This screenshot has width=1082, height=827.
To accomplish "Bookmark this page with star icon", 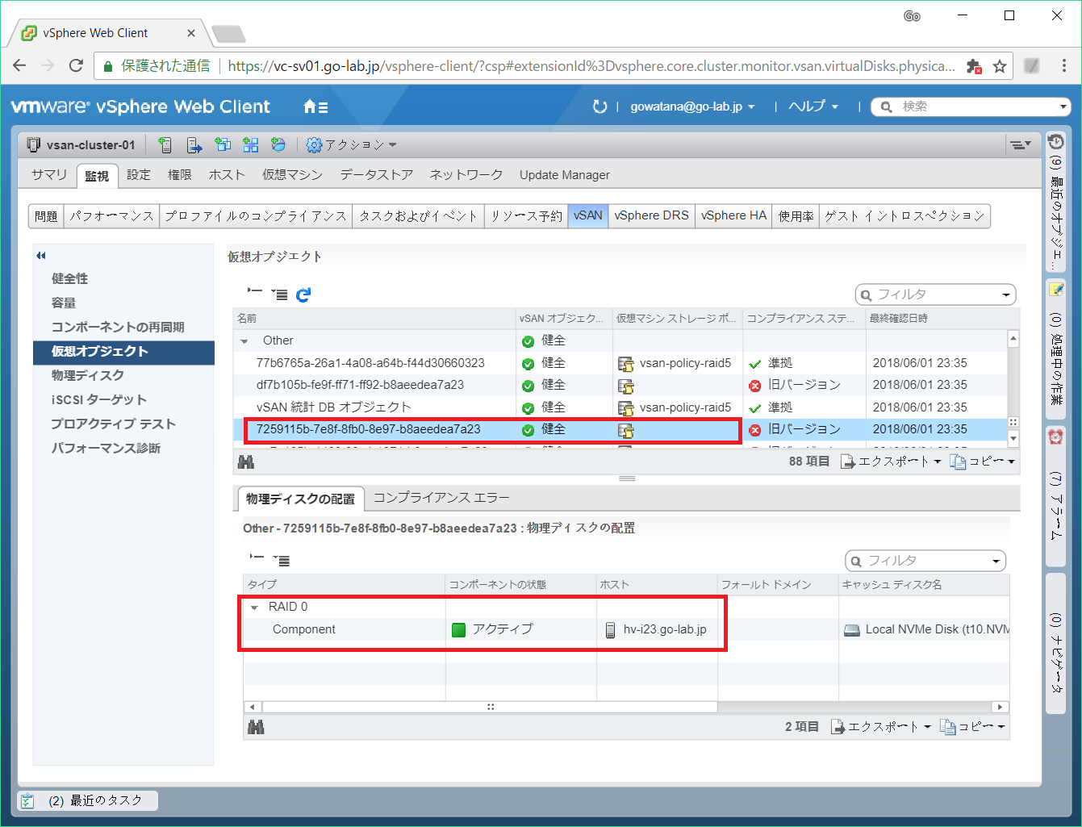I will tap(1000, 66).
